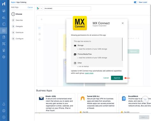Open the Dashboard monitor icon in the sidebar
The image size is (151, 121).
pyautogui.click(x=4, y=11)
